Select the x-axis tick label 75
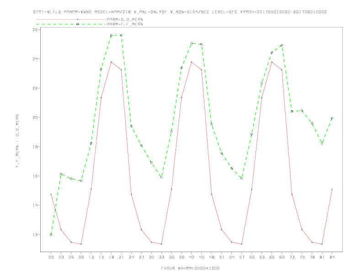This screenshot has height=280, width=362. tap(302, 257)
